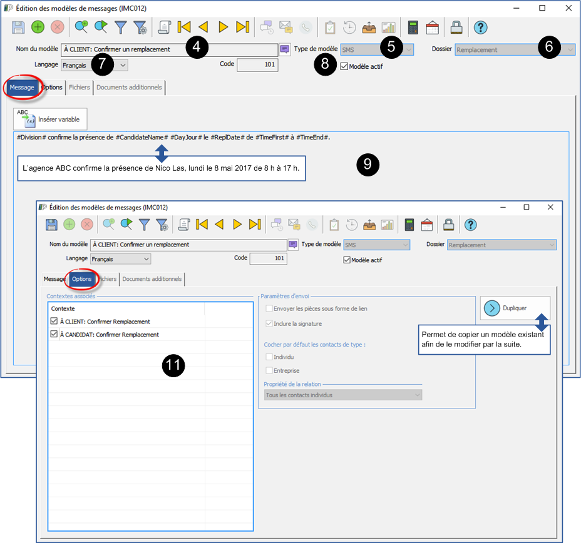The width and height of the screenshot is (581, 543).
Task: Toggle Modèle actif checkbox in back window
Action: click(x=344, y=67)
